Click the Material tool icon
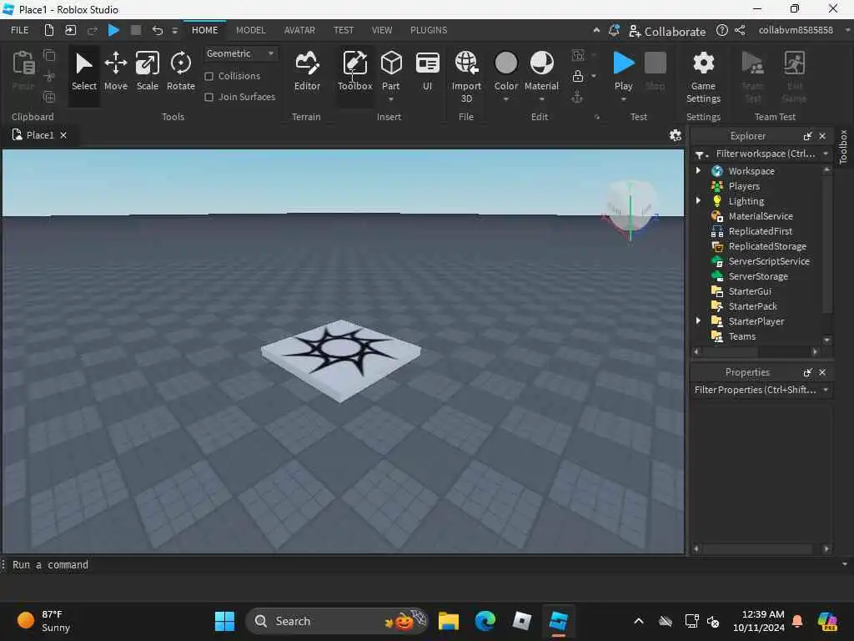This screenshot has height=641, width=854. 541,63
